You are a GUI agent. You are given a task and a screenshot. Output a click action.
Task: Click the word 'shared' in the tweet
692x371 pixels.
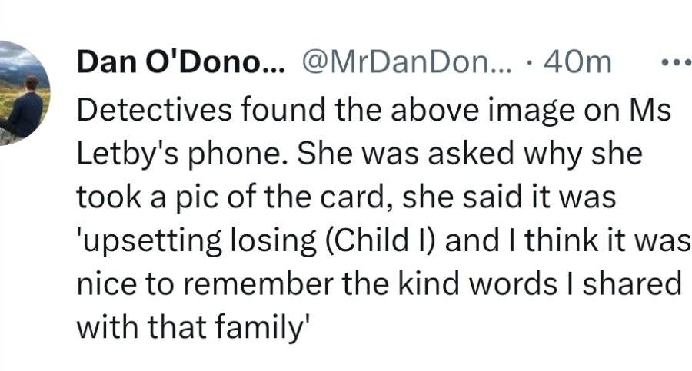pos(633,283)
